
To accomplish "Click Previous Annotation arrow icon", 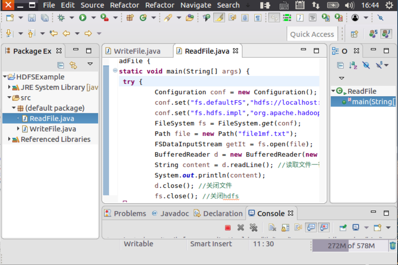I will coord(31,33).
